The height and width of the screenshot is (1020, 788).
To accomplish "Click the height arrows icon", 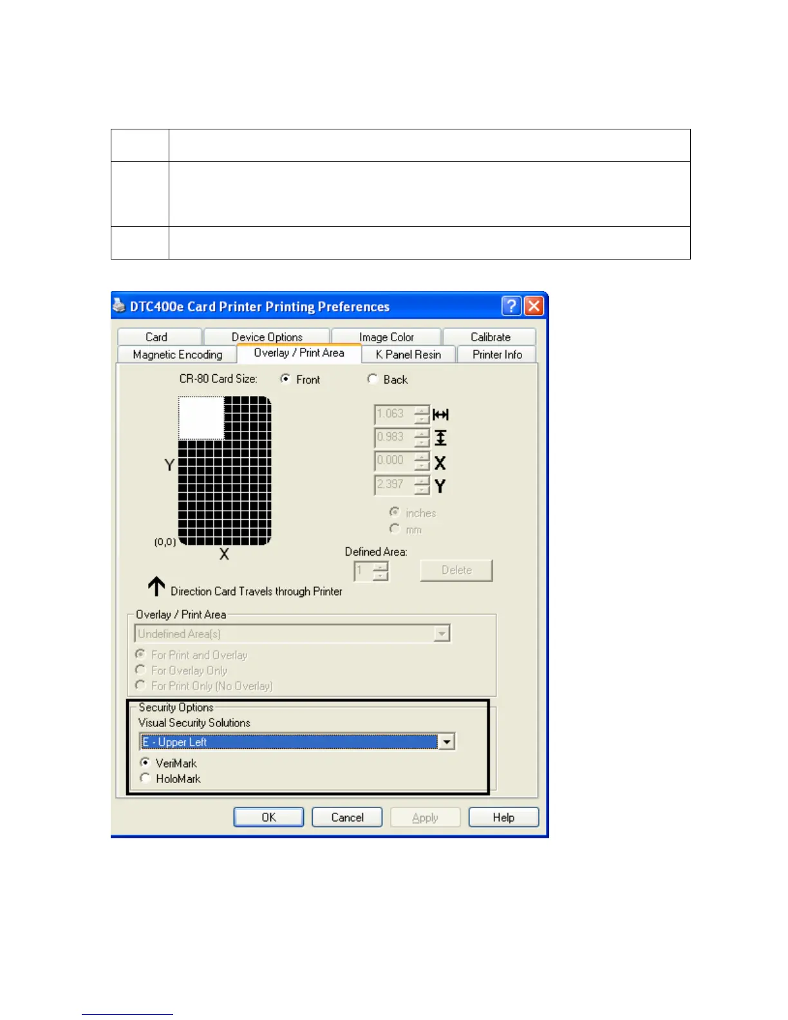I will [x=440, y=438].
